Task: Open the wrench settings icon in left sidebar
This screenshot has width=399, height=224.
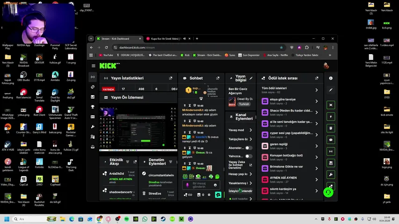Action: click(x=93, y=127)
